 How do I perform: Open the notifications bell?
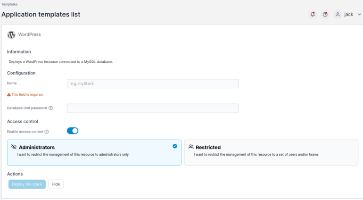pyautogui.click(x=313, y=15)
